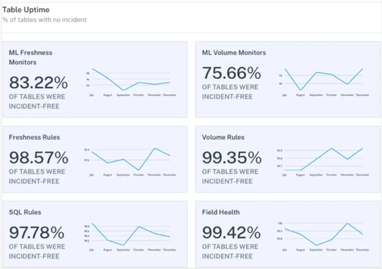This screenshot has height=269, width=382.
Task: Click the Volume Rules card heading
Action: click(x=223, y=137)
